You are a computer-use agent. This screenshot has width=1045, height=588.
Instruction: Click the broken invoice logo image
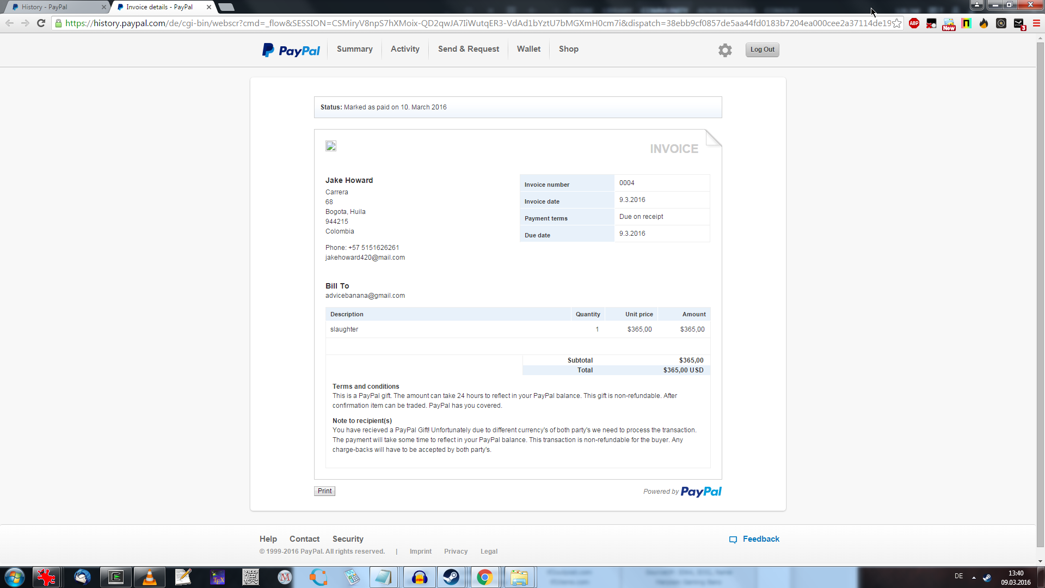(331, 146)
